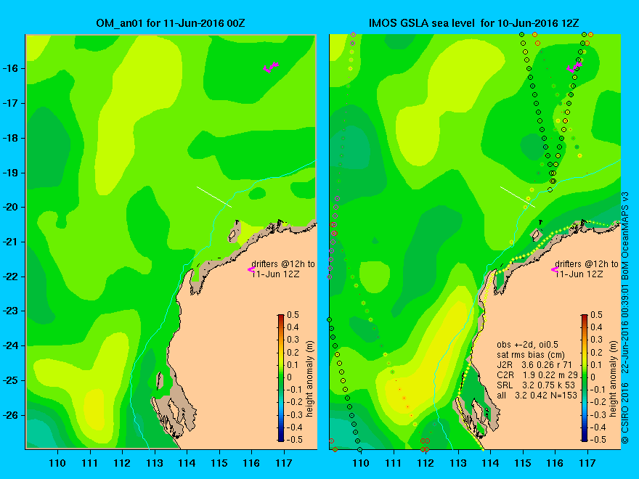Click latitude label -19 on the left axis
639x479 pixels.
[x=12, y=173]
